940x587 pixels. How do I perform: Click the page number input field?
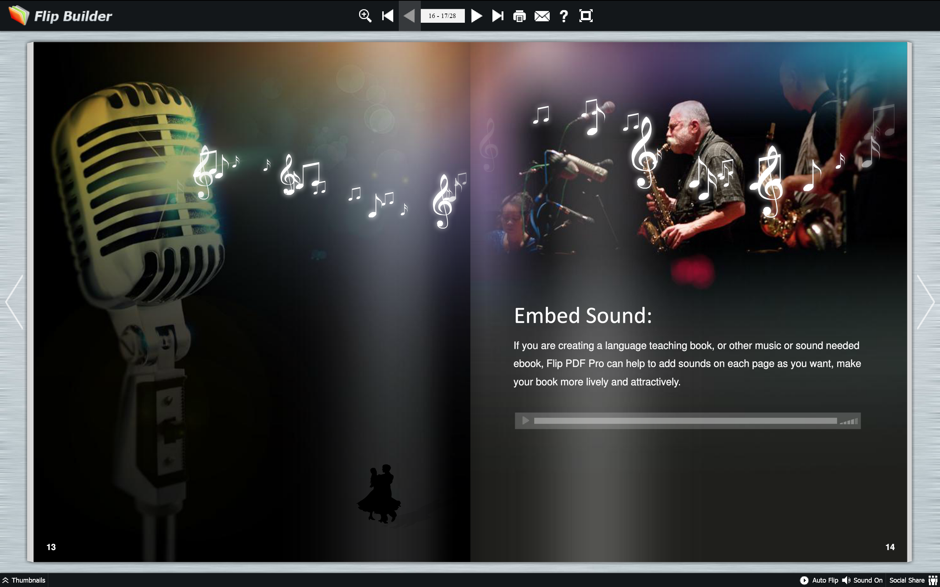pos(442,16)
